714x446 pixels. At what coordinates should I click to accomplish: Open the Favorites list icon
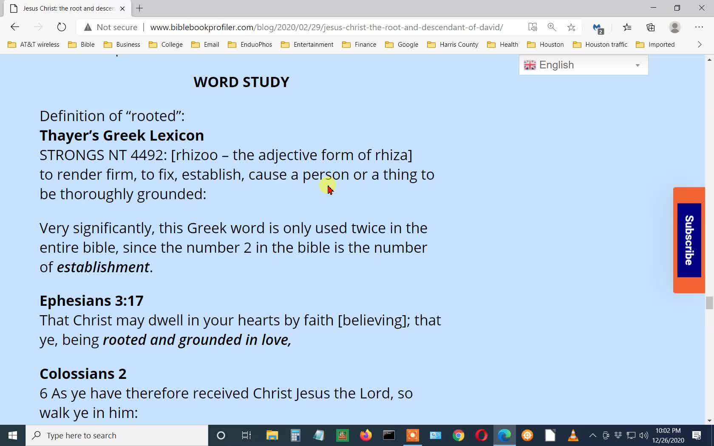pyautogui.click(x=627, y=27)
